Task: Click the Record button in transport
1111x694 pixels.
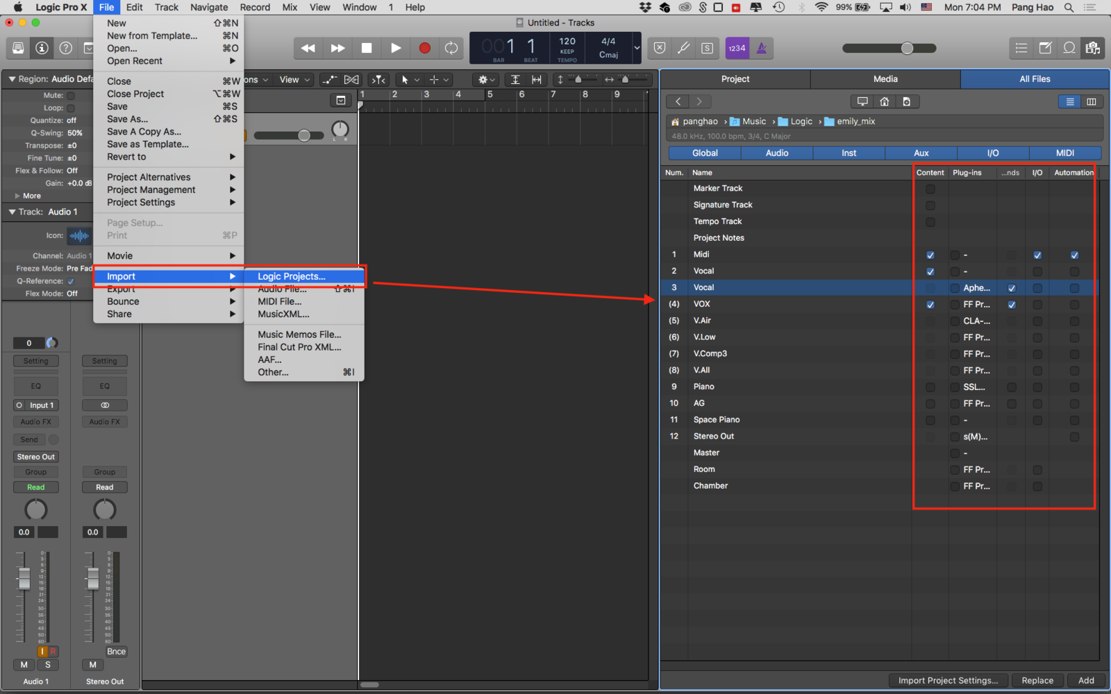Action: pyautogui.click(x=424, y=48)
